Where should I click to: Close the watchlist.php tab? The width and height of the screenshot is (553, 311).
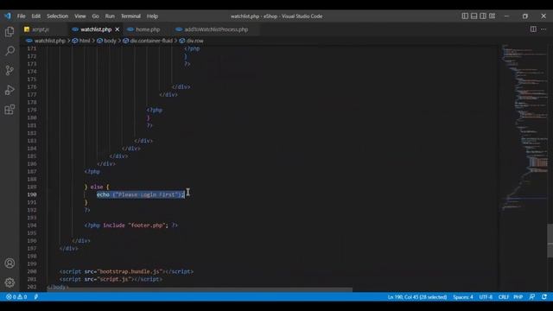point(118,29)
